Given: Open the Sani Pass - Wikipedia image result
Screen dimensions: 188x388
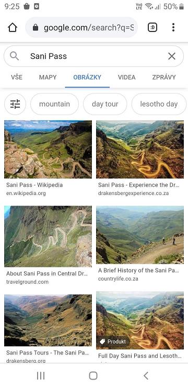Looking at the screenshot, I should [x=48, y=149].
